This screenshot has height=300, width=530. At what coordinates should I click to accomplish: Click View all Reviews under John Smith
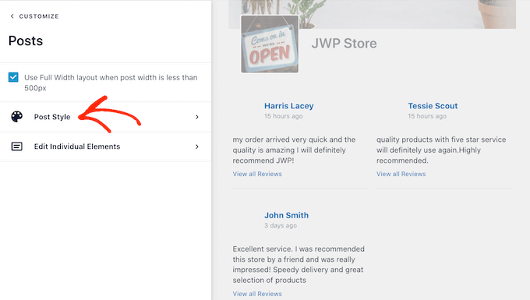click(x=257, y=294)
